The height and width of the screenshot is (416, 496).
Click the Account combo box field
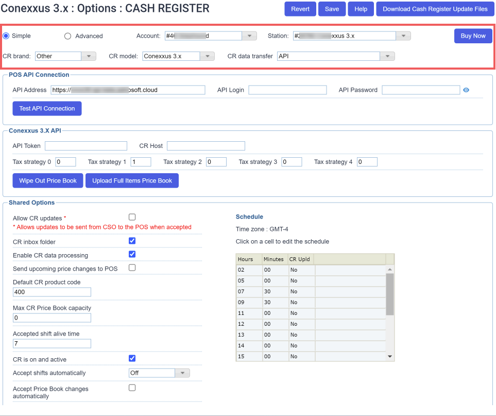pyautogui.click(x=203, y=36)
